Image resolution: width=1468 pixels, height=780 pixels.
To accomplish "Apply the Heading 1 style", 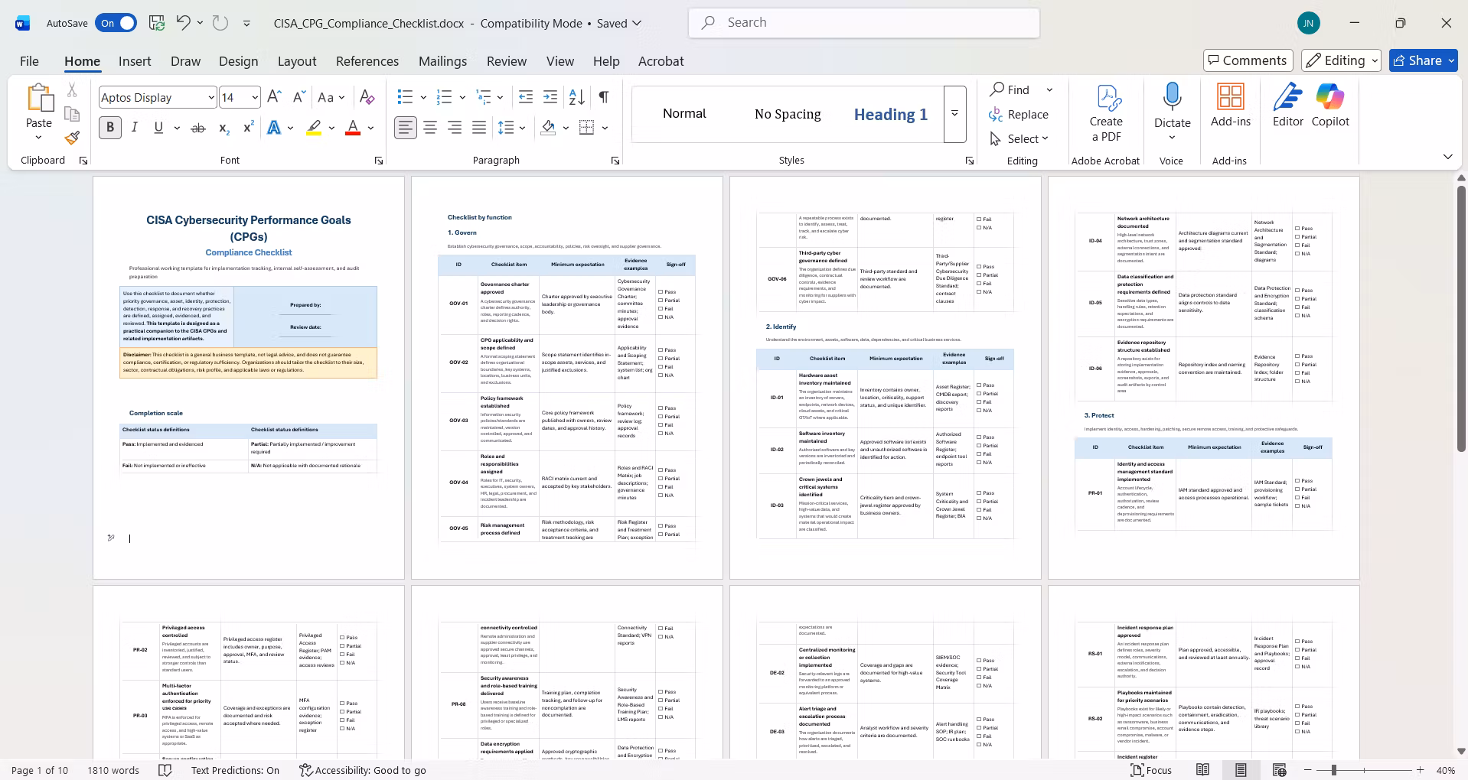I will pyautogui.click(x=891, y=114).
